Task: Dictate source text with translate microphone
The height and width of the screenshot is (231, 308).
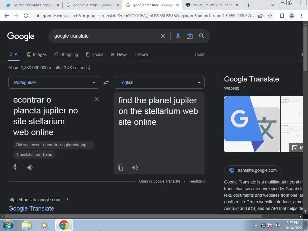Action: click(x=15, y=167)
